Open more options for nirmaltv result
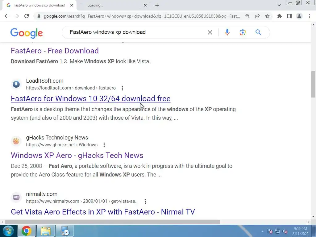Screen dimensions: 316x237 tap(145, 201)
